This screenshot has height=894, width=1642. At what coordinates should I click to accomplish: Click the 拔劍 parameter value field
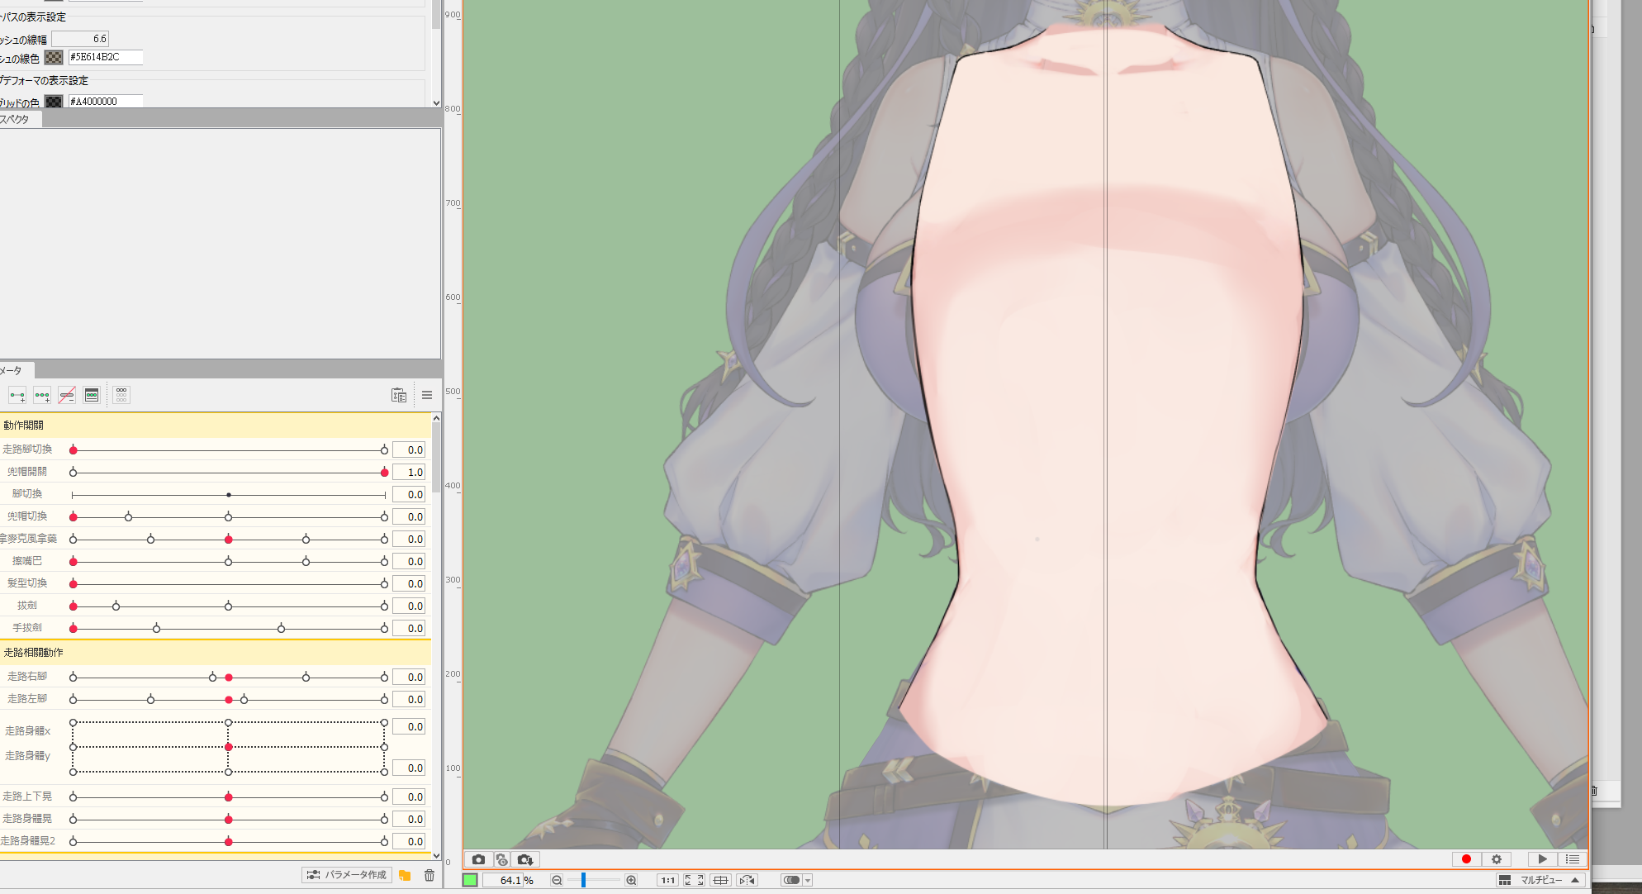tap(409, 606)
